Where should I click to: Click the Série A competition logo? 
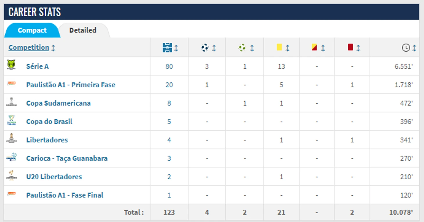[x=11, y=65]
